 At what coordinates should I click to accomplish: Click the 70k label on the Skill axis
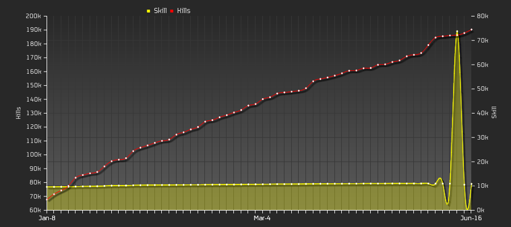[x=483, y=40]
